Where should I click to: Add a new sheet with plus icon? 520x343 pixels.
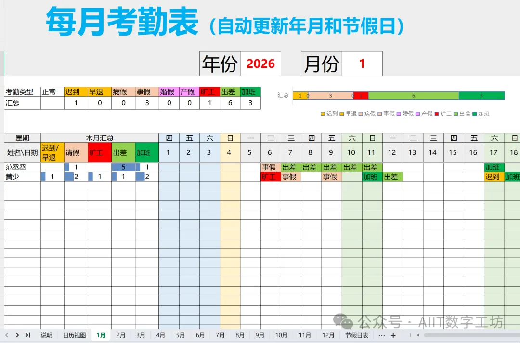(x=393, y=335)
